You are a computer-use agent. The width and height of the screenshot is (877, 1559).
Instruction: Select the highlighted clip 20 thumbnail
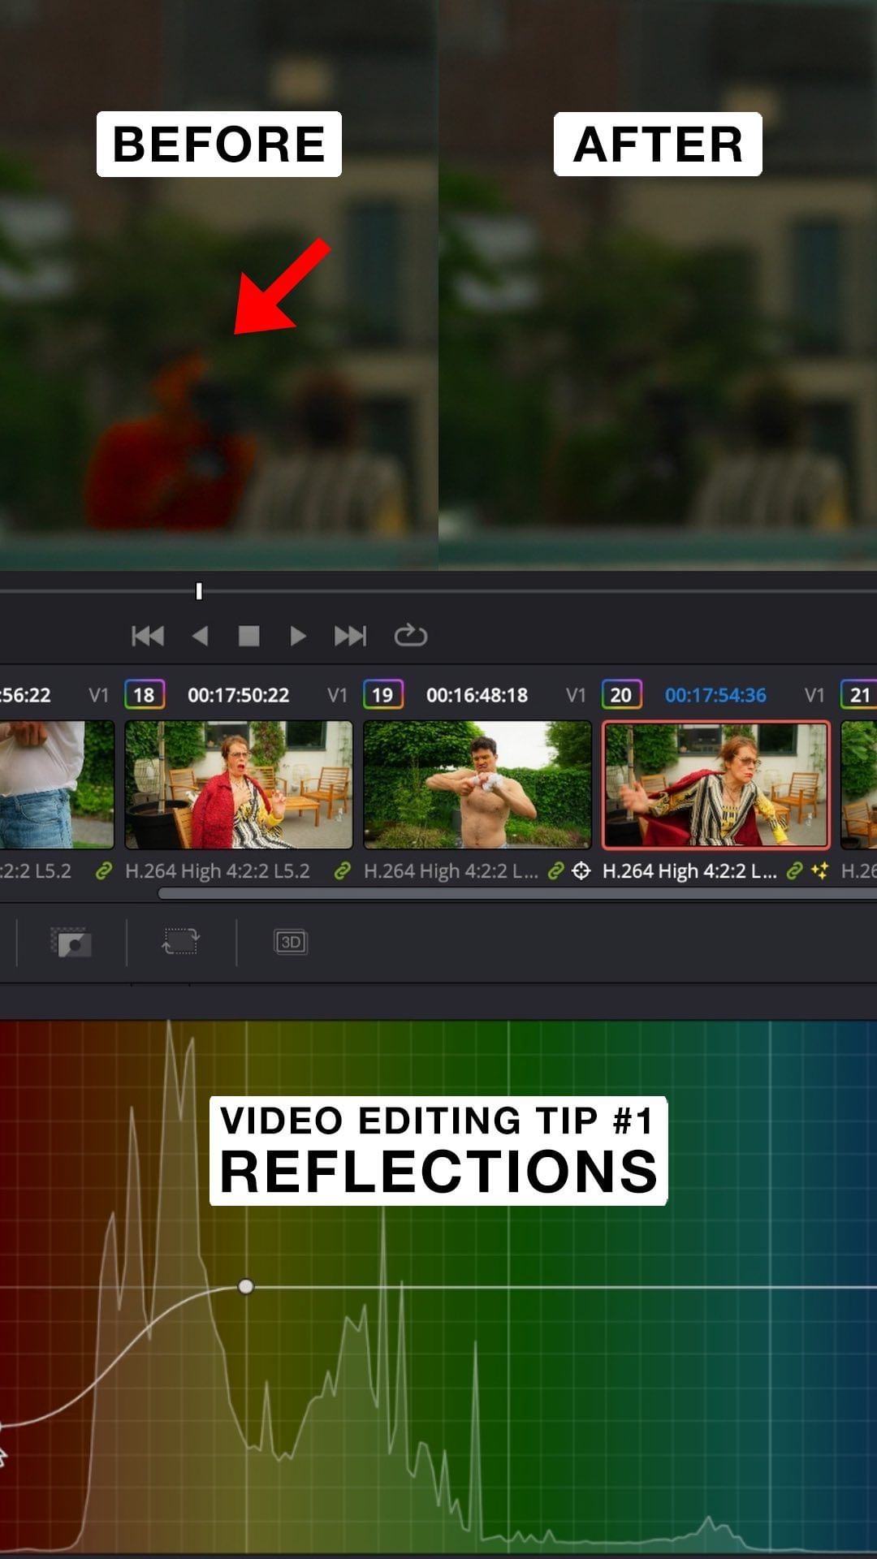(x=715, y=784)
